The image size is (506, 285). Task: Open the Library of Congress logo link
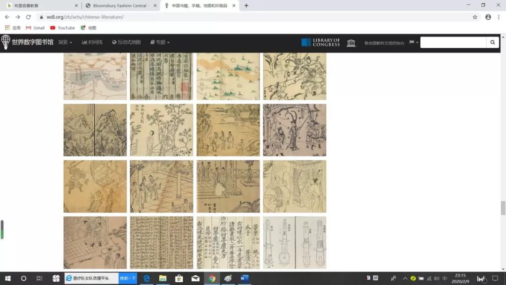tap(320, 43)
